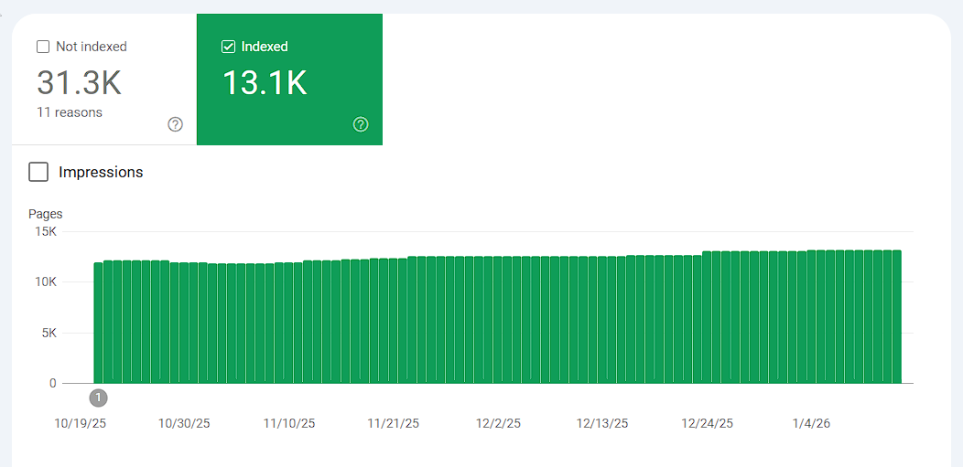The height and width of the screenshot is (467, 963).
Task: Click the Impressions label text
Action: (x=101, y=172)
